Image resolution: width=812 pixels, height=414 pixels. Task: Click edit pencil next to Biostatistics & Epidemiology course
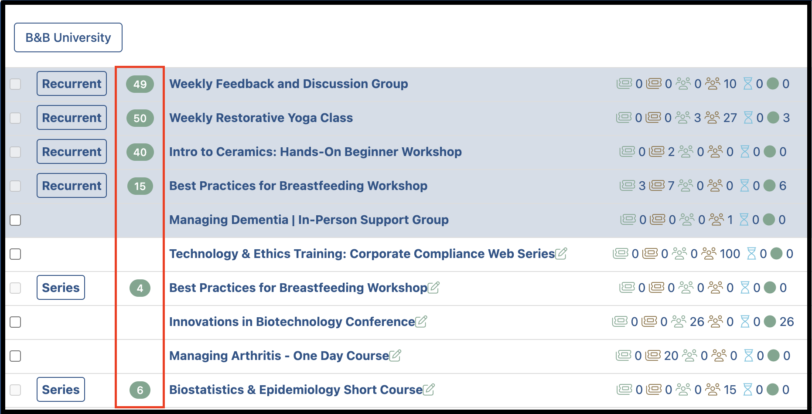coord(429,389)
